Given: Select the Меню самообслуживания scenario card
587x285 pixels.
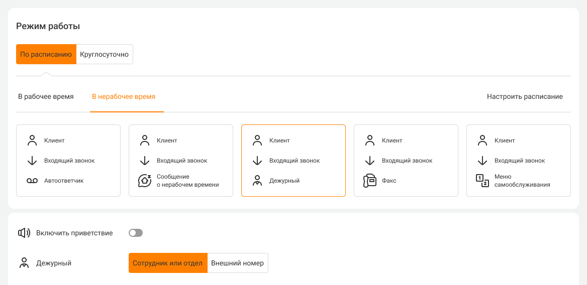Looking at the screenshot, I should pyautogui.click(x=519, y=161).
